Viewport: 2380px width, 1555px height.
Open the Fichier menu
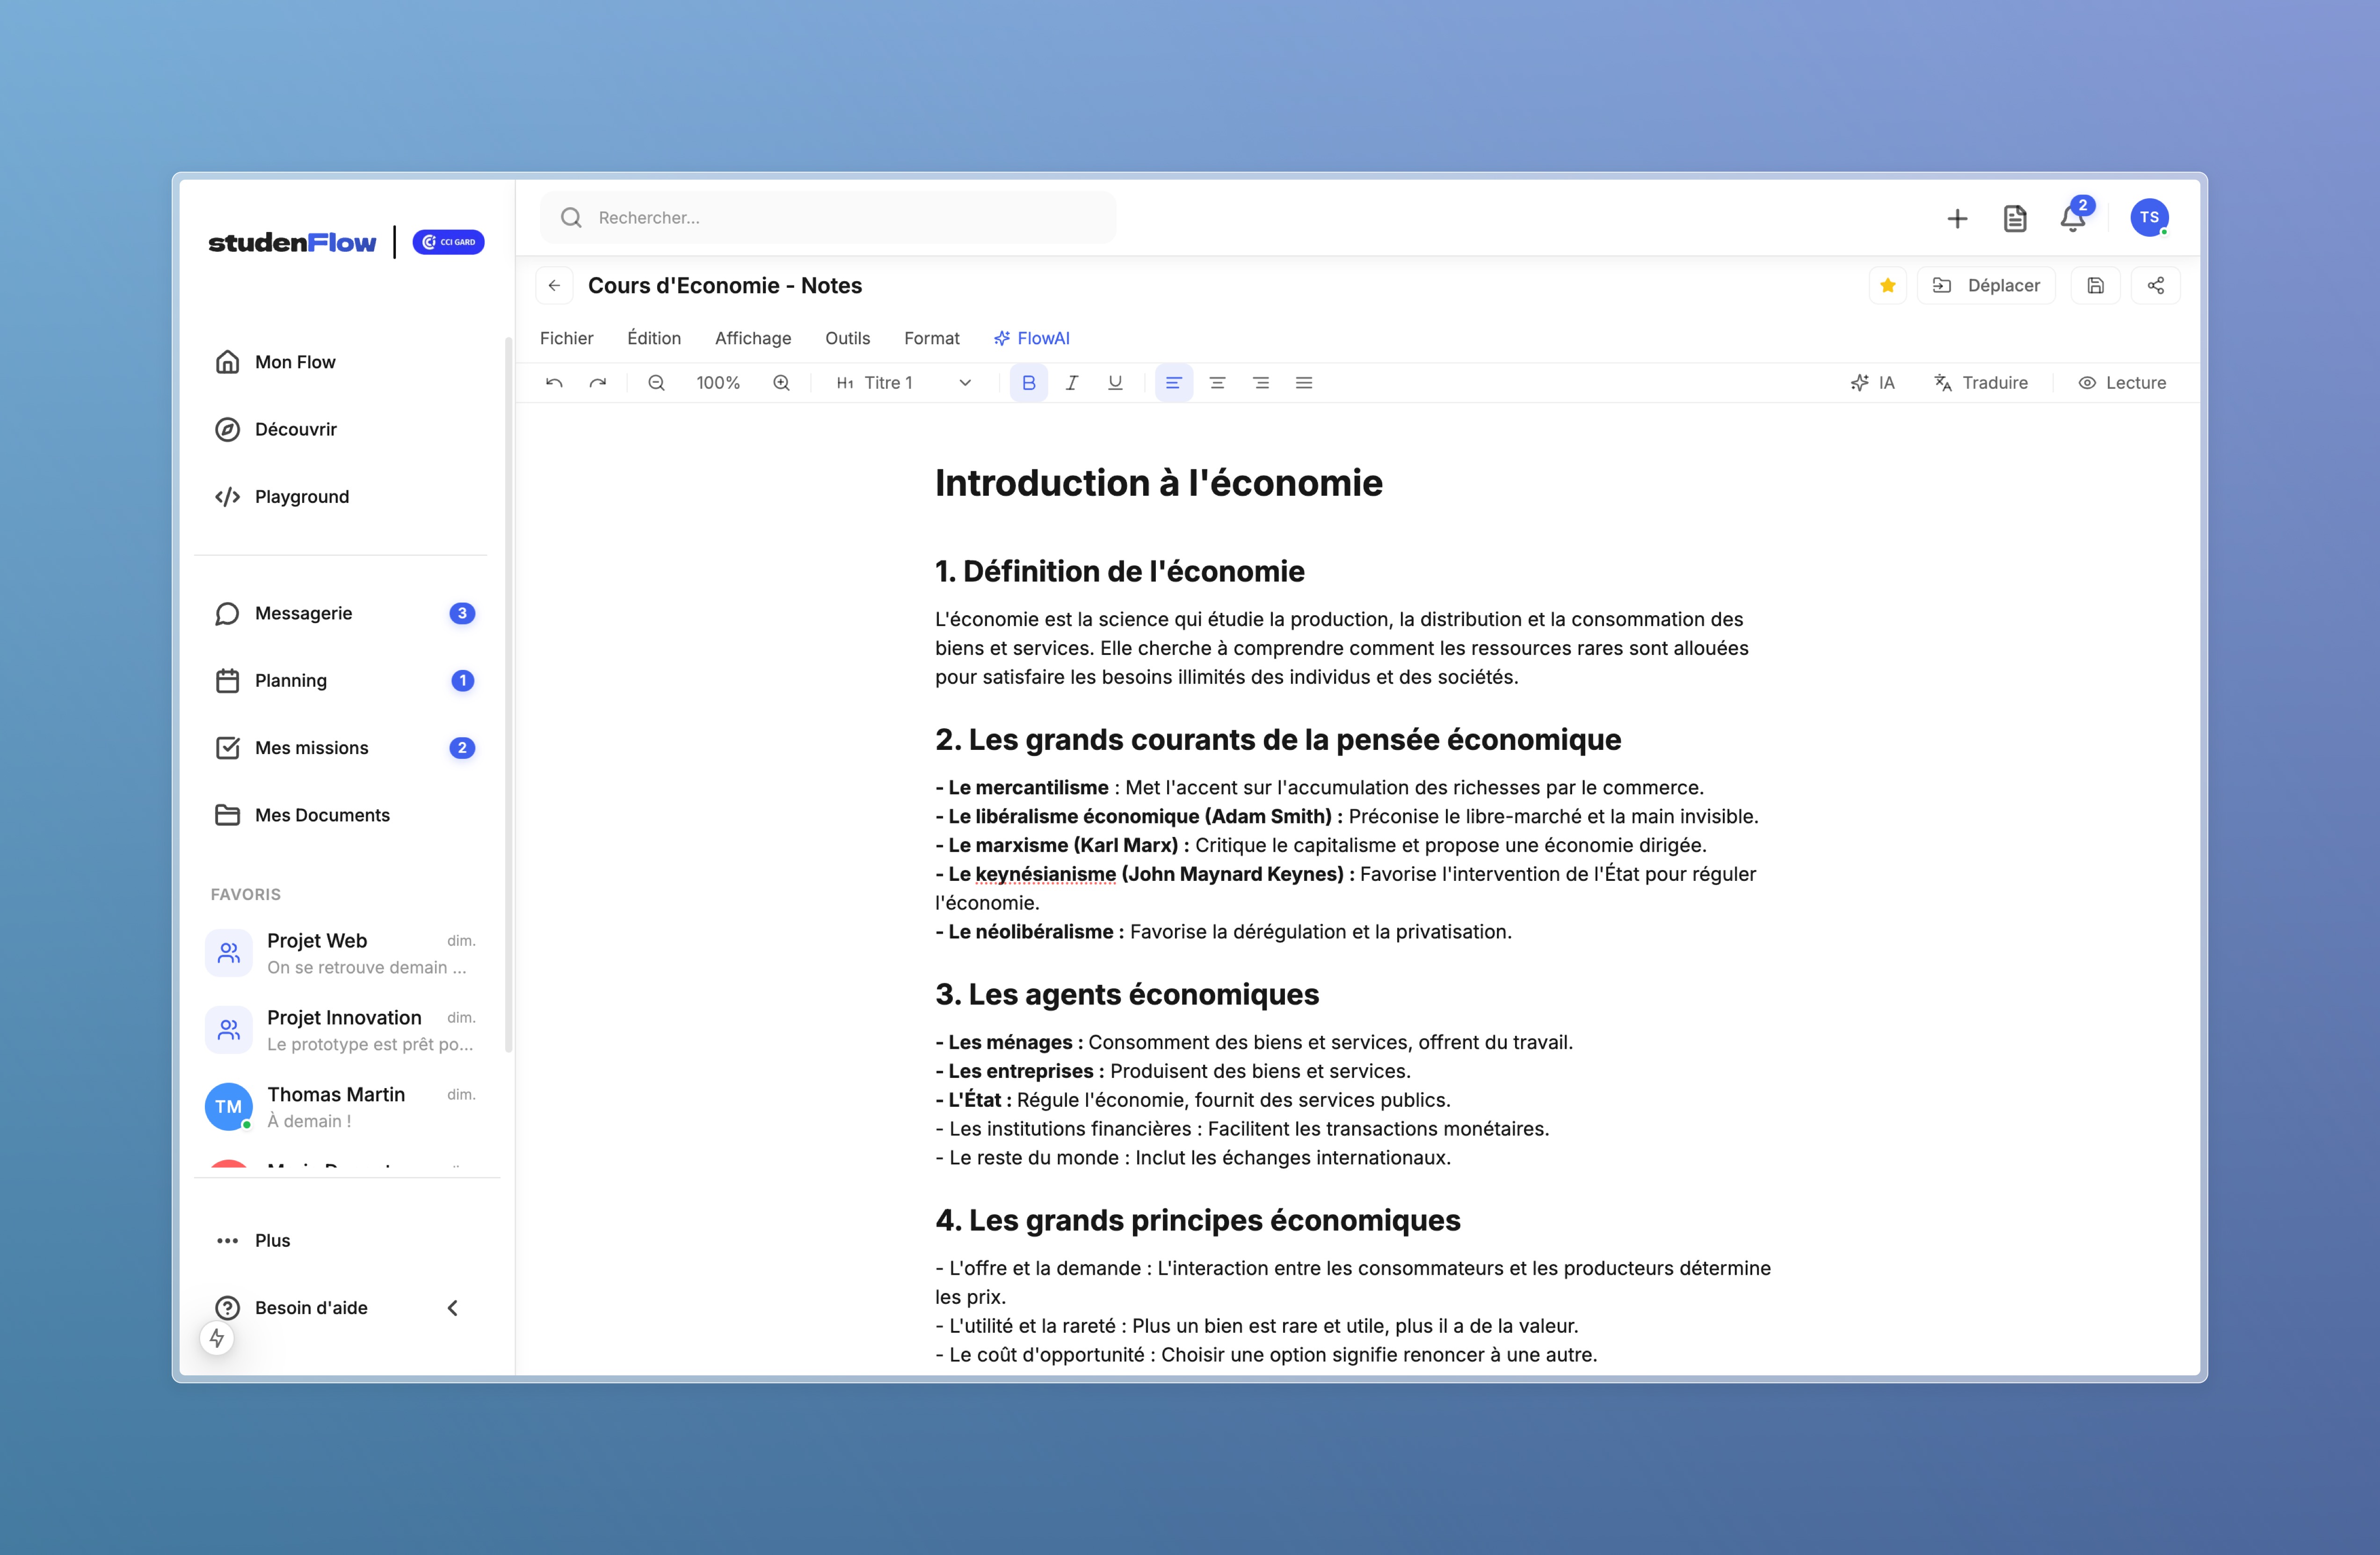[x=567, y=338]
